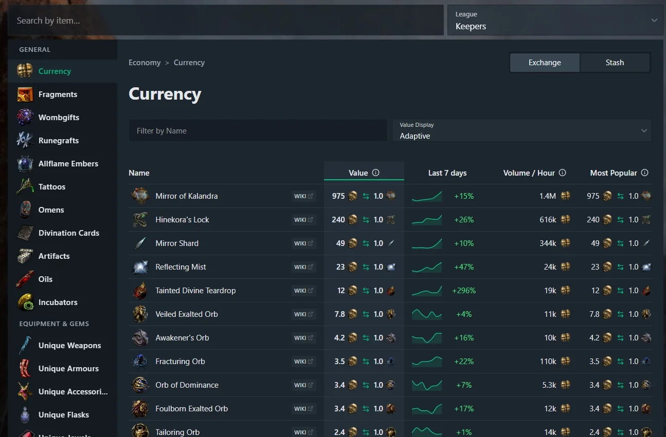666x437 pixels.
Task: Open the League dropdown showing Keepers
Action: coord(555,21)
